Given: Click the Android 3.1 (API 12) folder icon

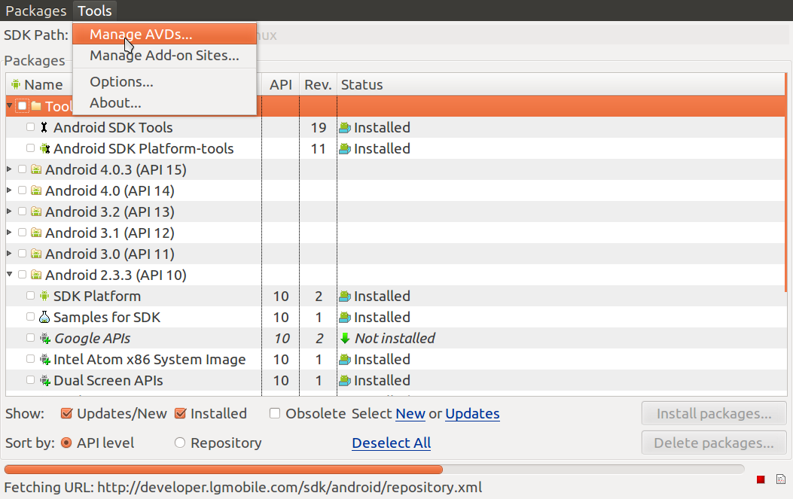Looking at the screenshot, I should point(36,233).
